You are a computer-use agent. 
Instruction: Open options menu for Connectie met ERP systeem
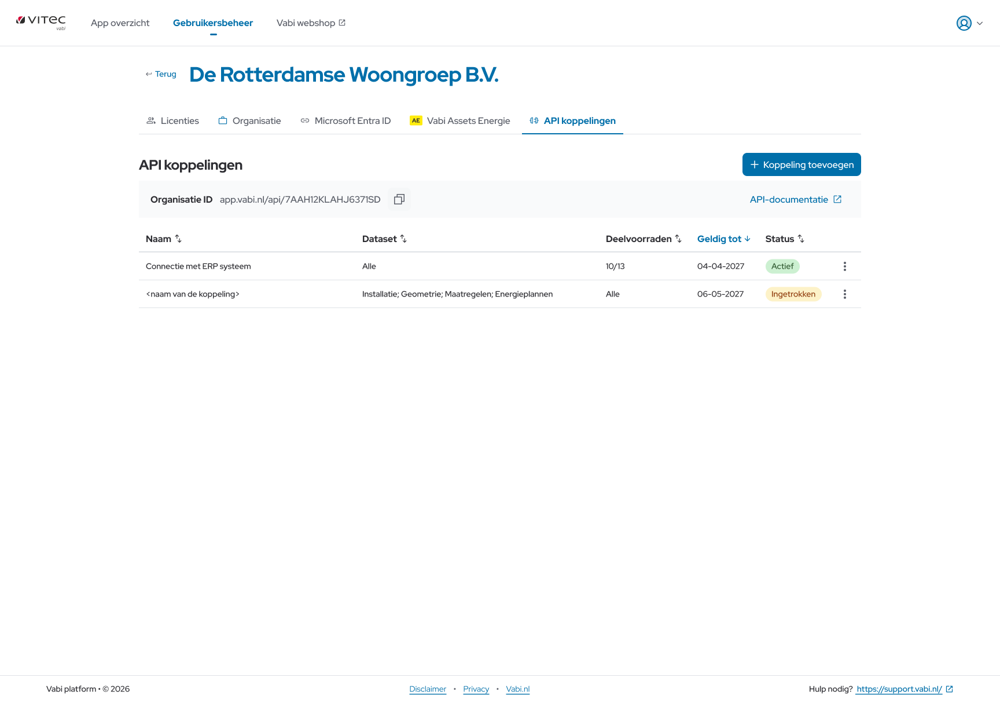[x=844, y=266]
